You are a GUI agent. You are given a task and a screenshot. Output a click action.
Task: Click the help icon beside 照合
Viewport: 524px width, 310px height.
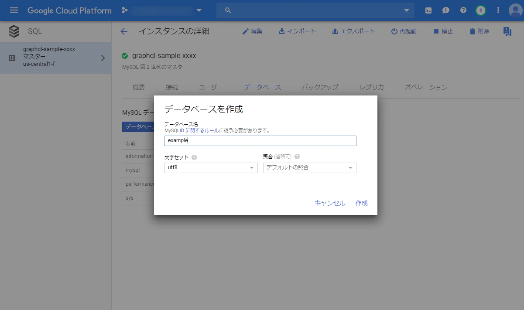[x=297, y=157]
